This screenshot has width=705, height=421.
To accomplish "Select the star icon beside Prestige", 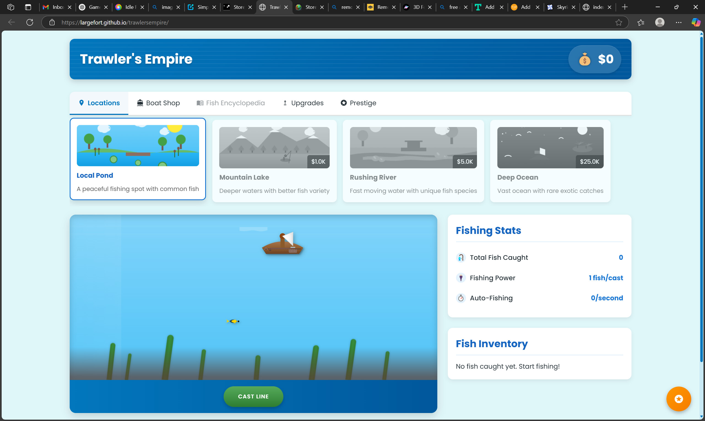I will tap(343, 103).
